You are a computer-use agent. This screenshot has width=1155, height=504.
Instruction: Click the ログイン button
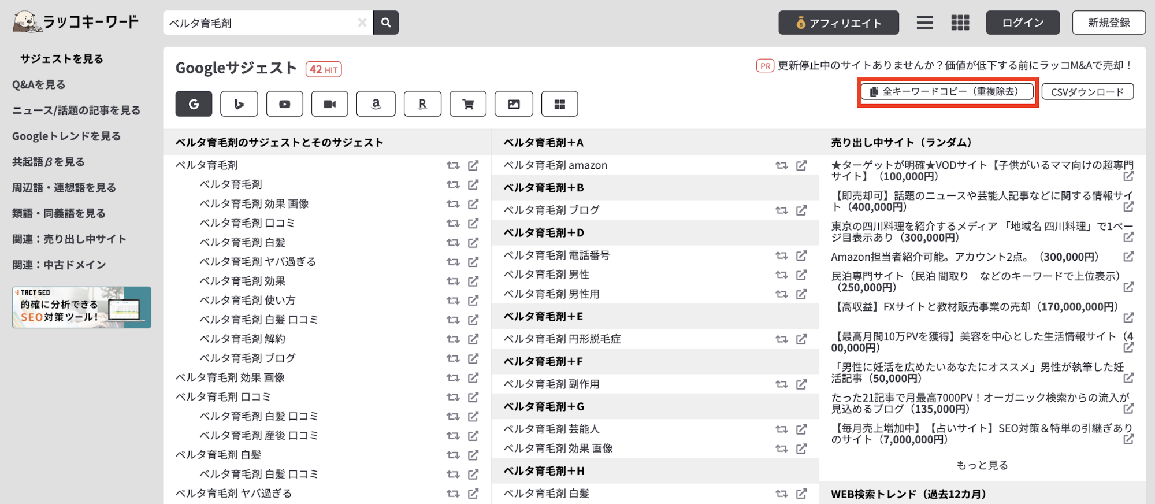click(1023, 23)
